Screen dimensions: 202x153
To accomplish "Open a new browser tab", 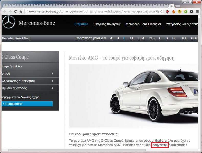I will pyautogui.click(x=178, y=6).
